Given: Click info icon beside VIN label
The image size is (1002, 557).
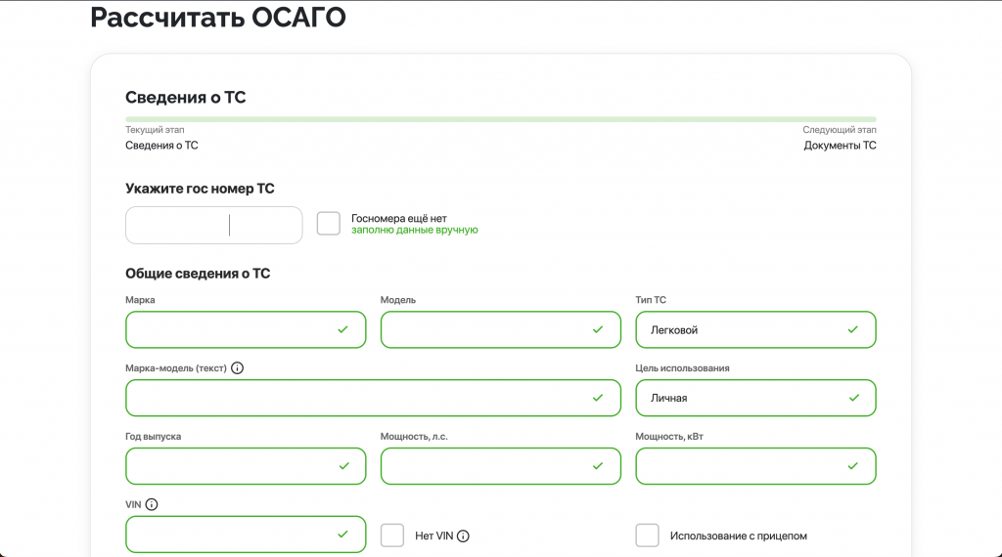Looking at the screenshot, I should point(152,505).
